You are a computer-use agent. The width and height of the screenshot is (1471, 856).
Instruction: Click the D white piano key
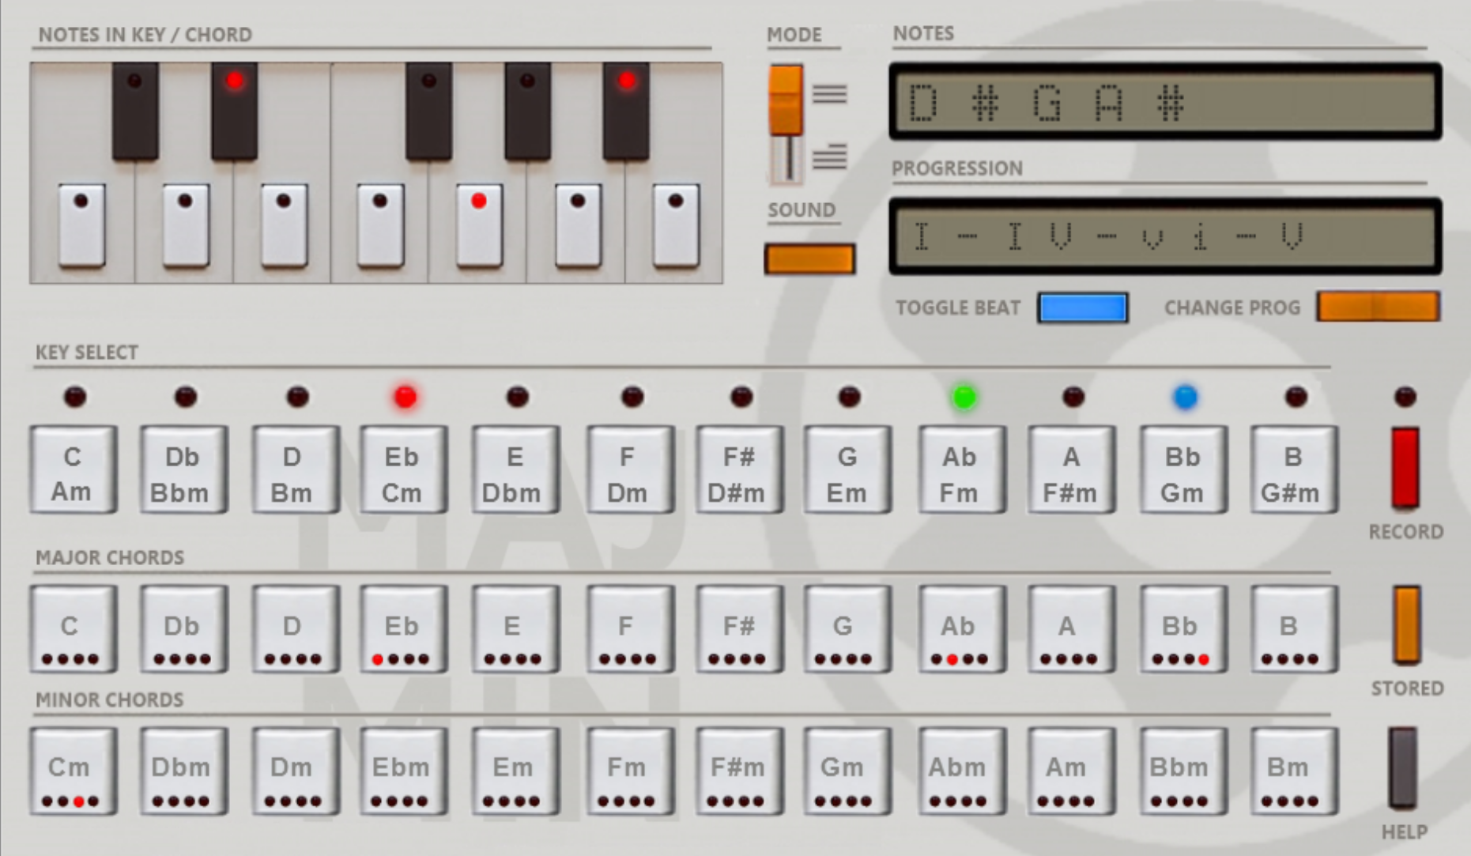[186, 225]
